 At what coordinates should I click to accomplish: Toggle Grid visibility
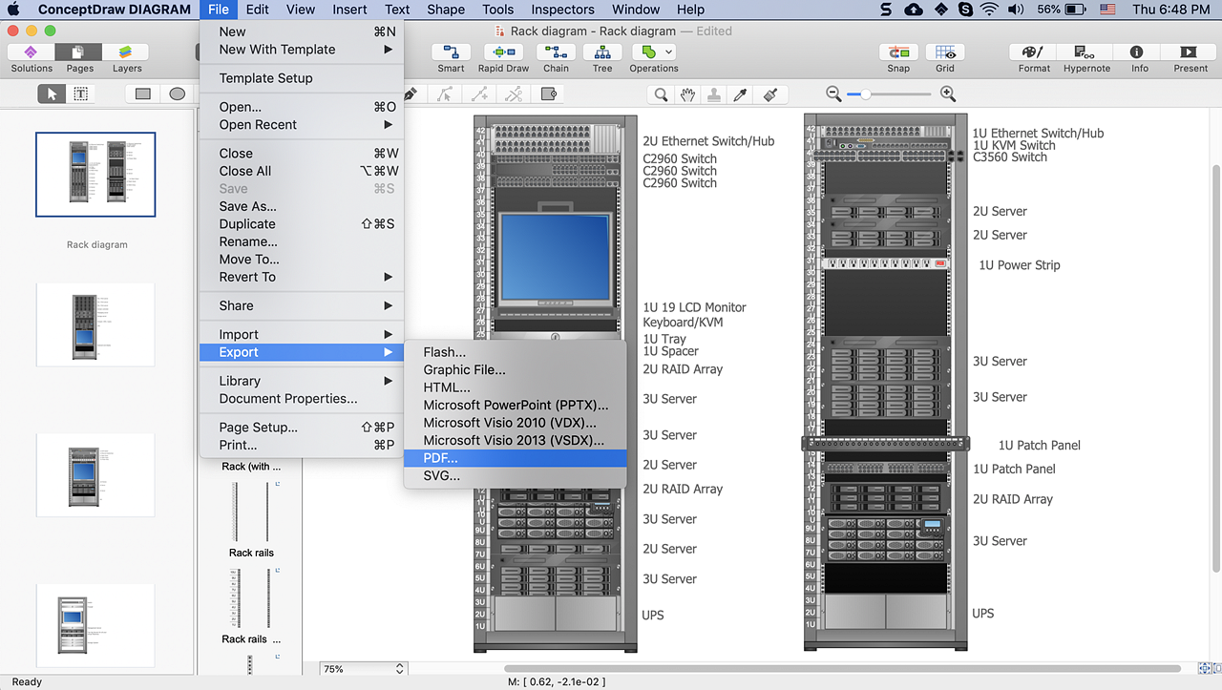945,57
